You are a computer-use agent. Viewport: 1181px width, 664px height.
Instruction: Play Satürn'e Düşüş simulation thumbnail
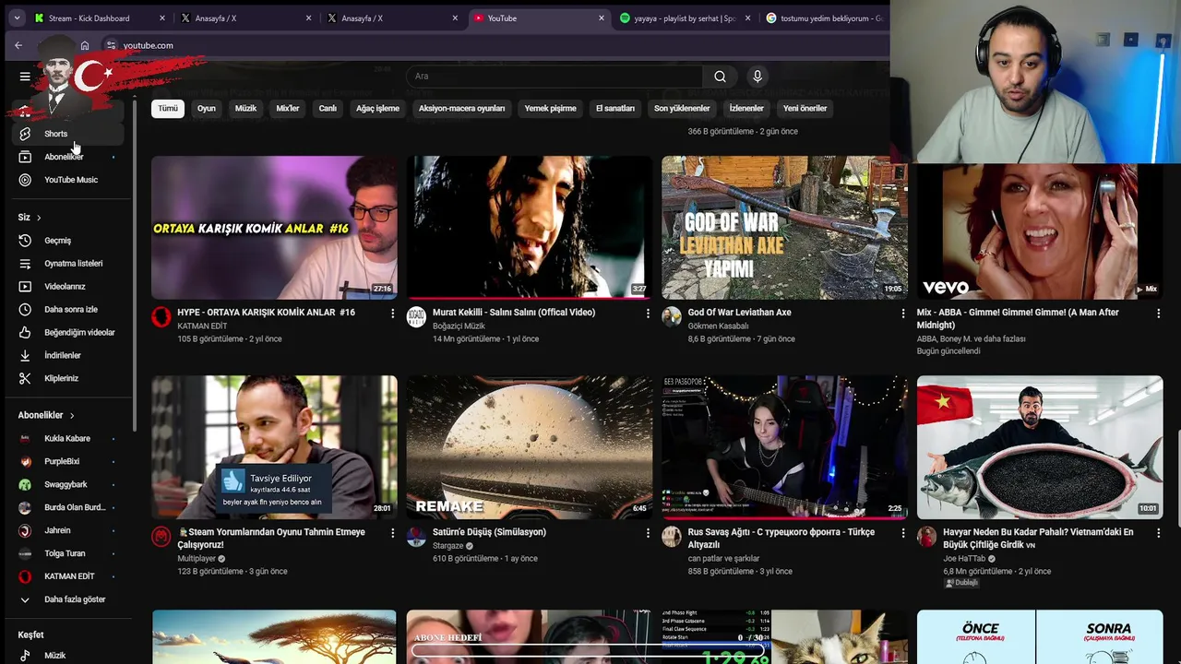(529, 446)
